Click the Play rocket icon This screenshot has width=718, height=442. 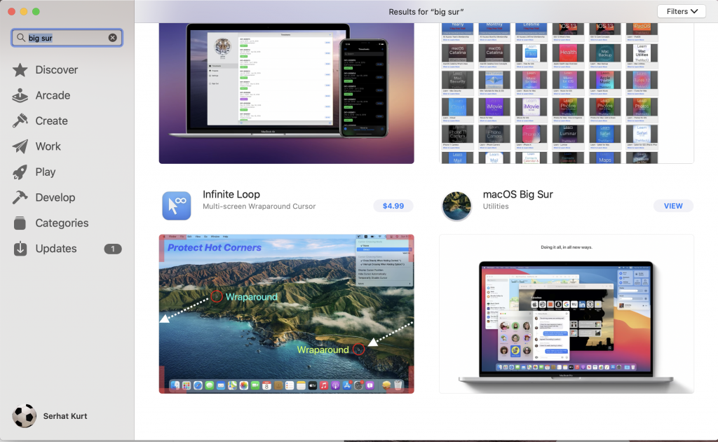point(20,172)
